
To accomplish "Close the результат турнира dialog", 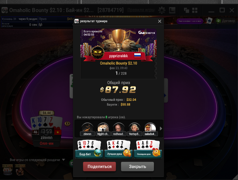I will coord(160,21).
